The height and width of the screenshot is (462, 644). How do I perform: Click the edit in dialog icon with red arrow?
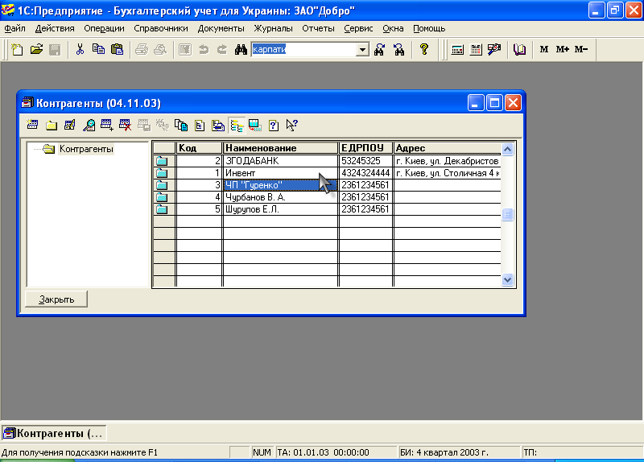pyautogui.click(x=255, y=126)
